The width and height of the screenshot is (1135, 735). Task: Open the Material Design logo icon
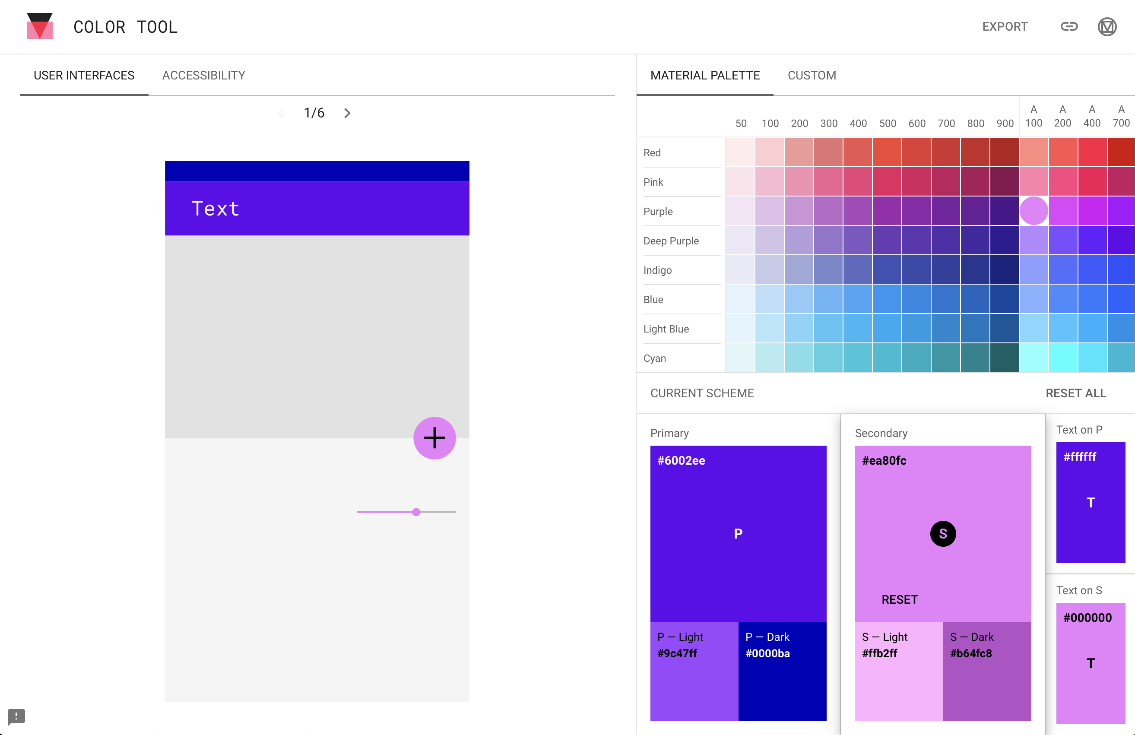tap(1107, 27)
